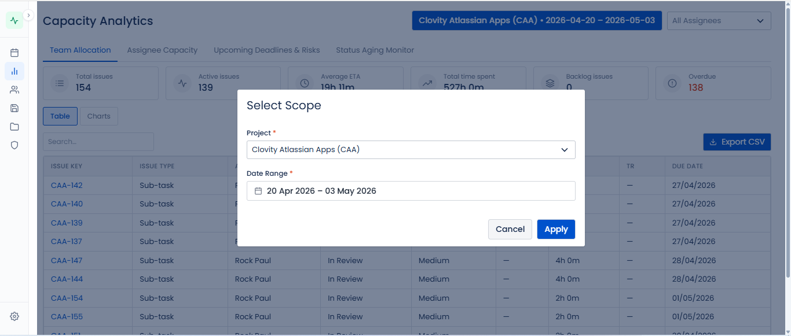
Task: Click the Backlog issues layers icon
Action: pos(550,83)
